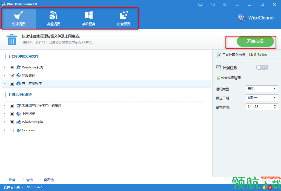The image size is (281, 191).
Task: Click the 全不选 link
Action: tap(49, 180)
